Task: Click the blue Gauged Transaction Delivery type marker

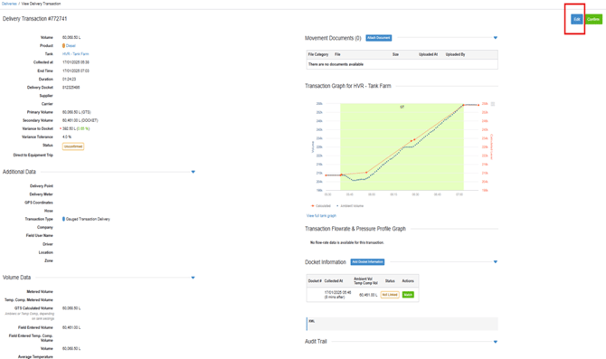Action: 64,219
